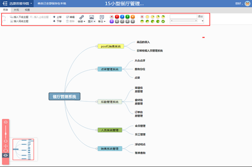Click the 添加 add tag button

(x=200, y=17)
